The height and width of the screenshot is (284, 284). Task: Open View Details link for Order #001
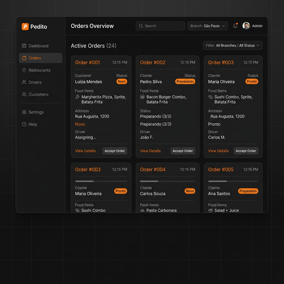pos(85,151)
